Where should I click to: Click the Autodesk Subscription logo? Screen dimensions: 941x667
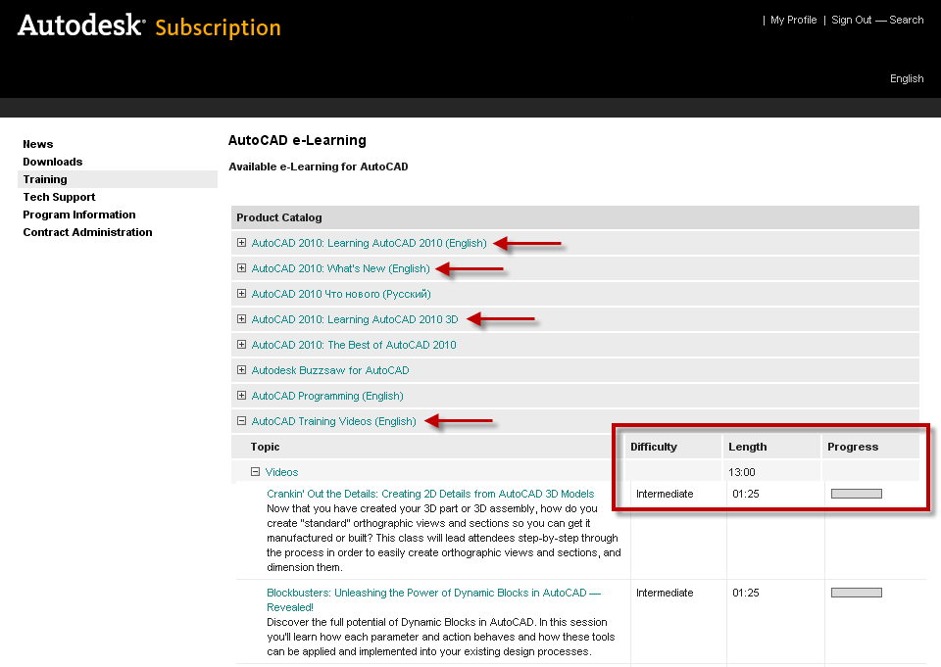(x=149, y=26)
